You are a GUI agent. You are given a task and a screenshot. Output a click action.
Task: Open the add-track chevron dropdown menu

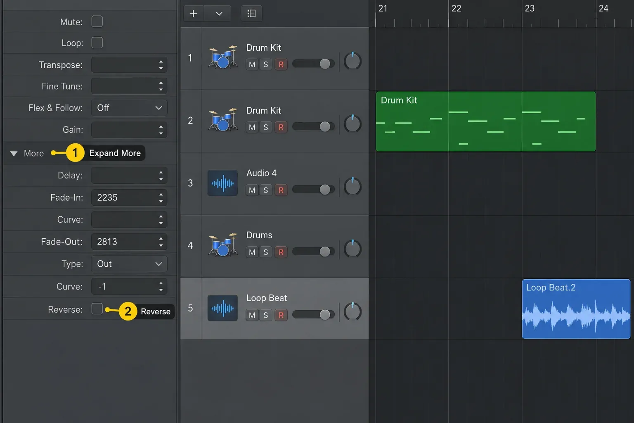coord(219,14)
